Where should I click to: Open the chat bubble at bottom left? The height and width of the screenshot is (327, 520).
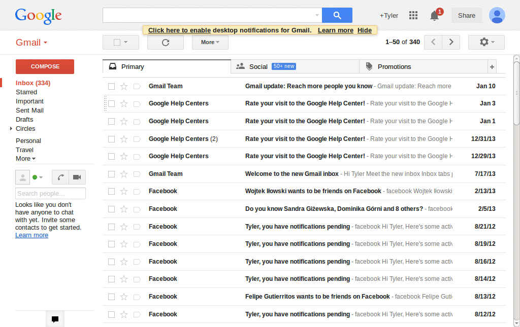(x=55, y=319)
